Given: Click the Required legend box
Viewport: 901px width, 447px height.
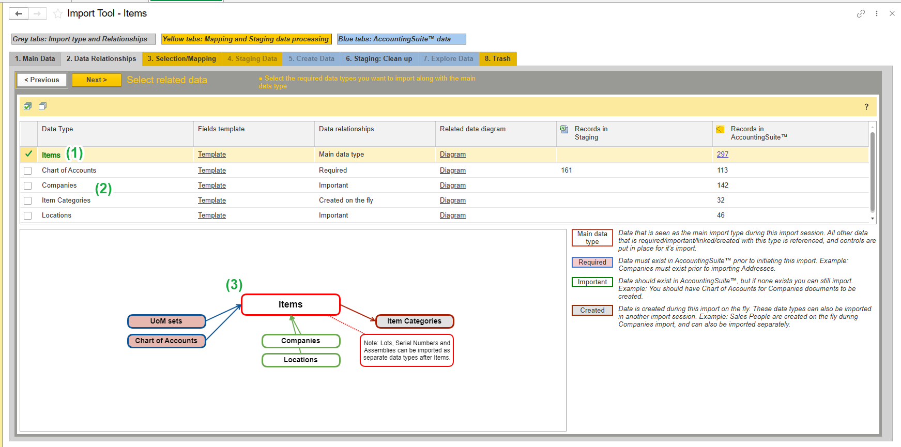Looking at the screenshot, I should point(592,263).
